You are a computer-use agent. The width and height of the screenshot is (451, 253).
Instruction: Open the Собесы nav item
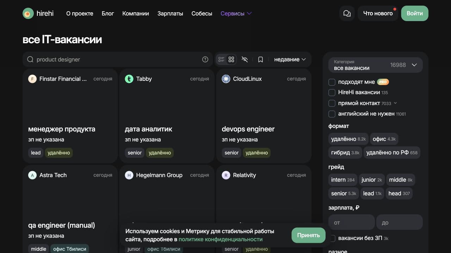pos(202,13)
